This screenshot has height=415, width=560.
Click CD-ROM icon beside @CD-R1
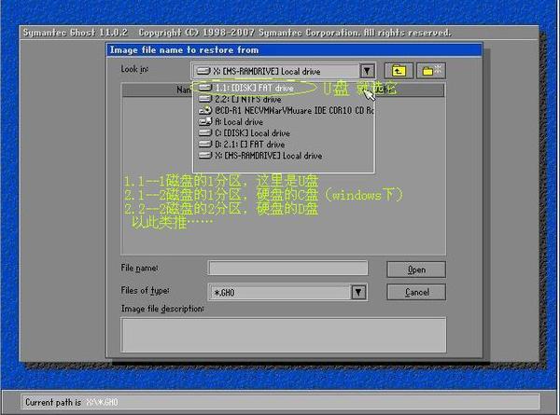[x=205, y=110]
